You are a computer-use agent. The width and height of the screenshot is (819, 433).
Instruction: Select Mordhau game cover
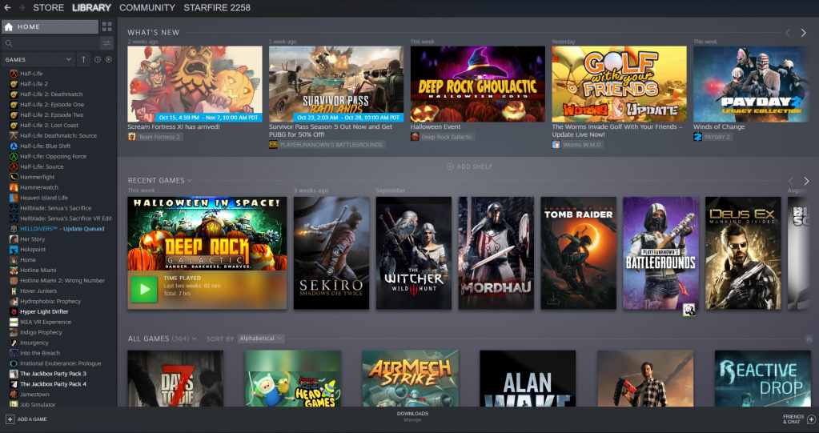(x=496, y=253)
